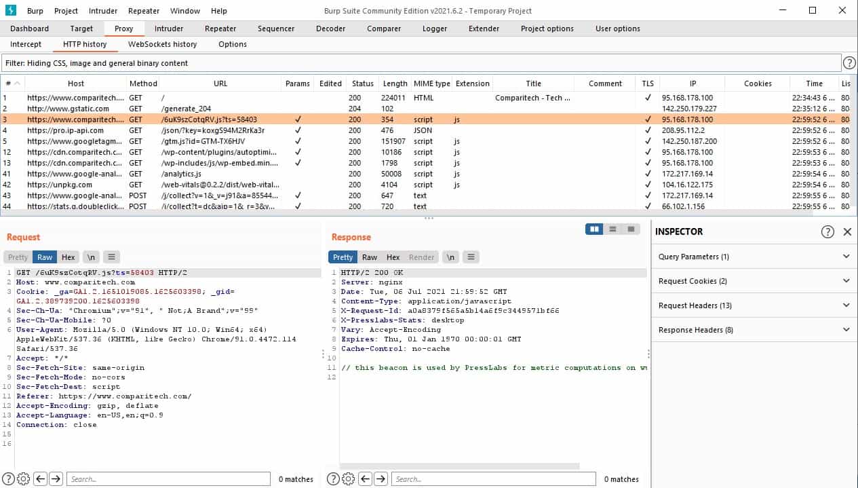Go to next match in Response search

[x=381, y=479]
